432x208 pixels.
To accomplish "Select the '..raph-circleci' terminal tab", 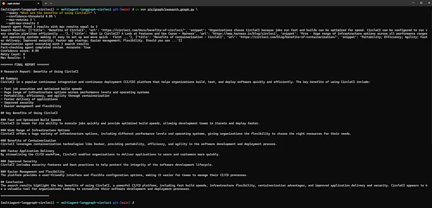I will coord(21,3).
